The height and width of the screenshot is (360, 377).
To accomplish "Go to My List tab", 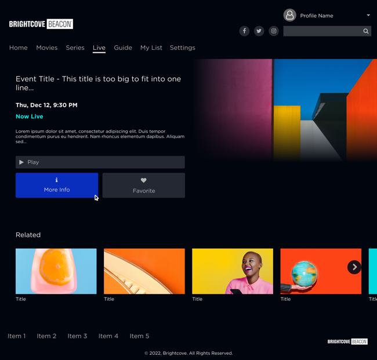I will pos(151,48).
